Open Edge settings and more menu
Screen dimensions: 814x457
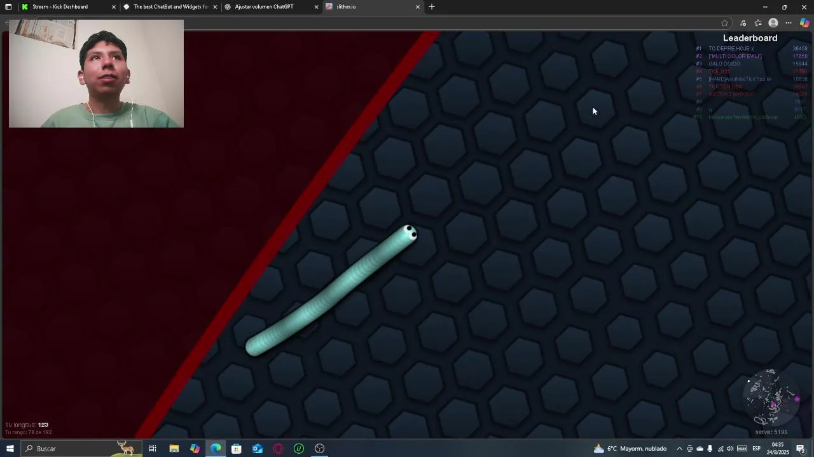tap(789, 23)
